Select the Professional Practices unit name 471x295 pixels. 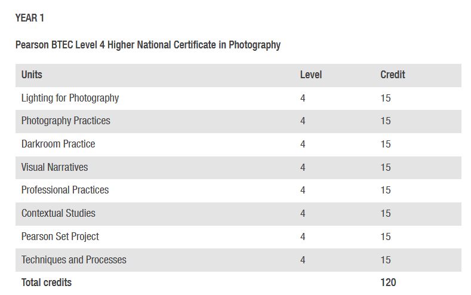(x=65, y=190)
